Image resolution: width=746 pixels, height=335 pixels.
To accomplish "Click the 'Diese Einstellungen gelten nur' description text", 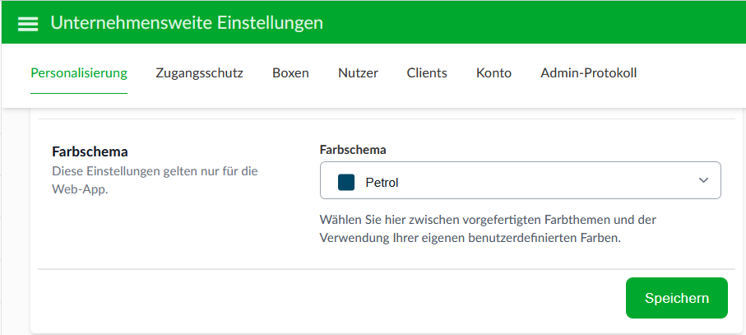I will click(155, 180).
